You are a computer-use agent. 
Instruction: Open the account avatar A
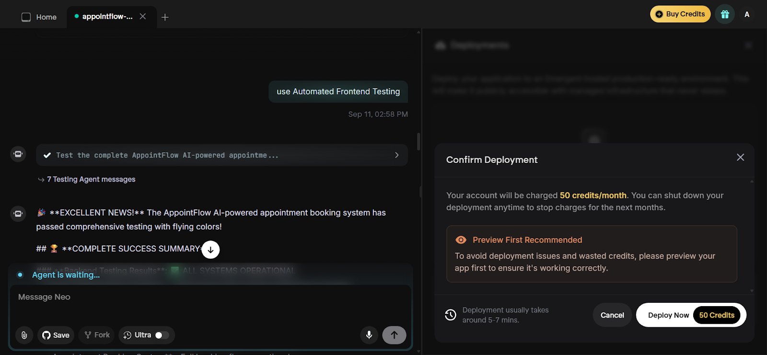(x=747, y=14)
